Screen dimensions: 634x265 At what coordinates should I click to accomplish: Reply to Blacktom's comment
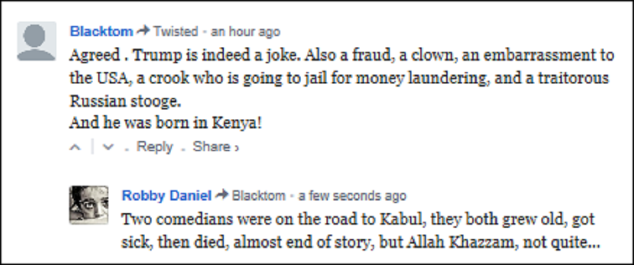(154, 147)
